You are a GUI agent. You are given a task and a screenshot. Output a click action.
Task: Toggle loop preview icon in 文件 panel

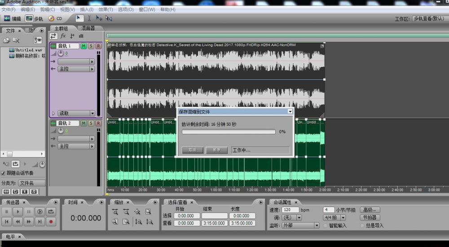point(15,164)
